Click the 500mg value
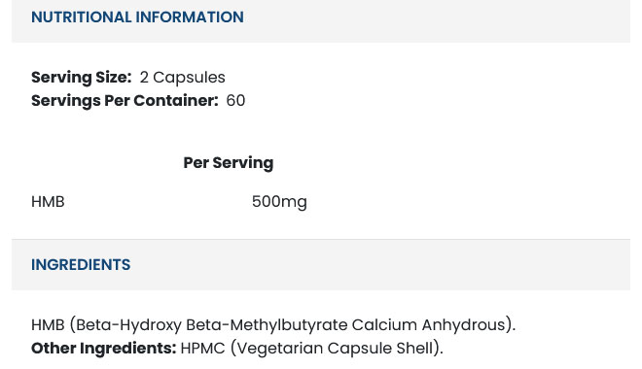 (x=279, y=202)
